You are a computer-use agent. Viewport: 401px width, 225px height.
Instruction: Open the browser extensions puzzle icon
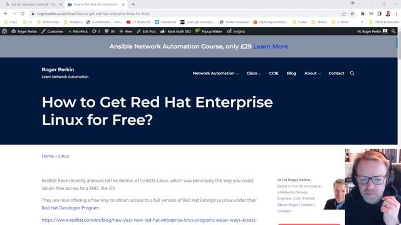[x=362, y=14]
